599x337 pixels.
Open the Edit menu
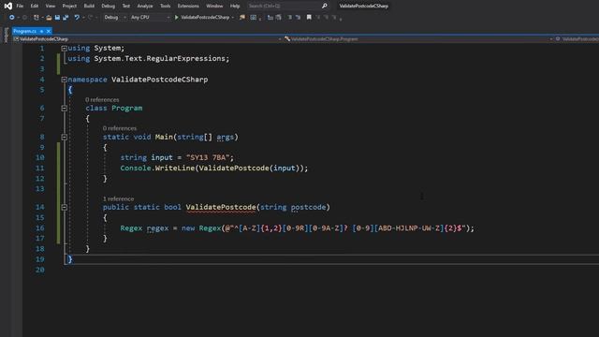(35, 6)
